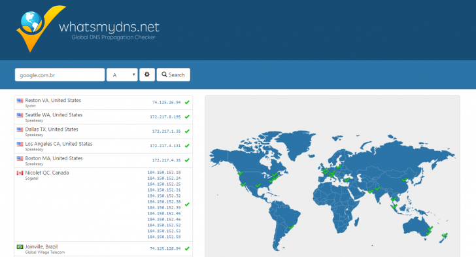The height and width of the screenshot is (257, 476).
Task: Open the record type A dropdown
Action: 122,75
